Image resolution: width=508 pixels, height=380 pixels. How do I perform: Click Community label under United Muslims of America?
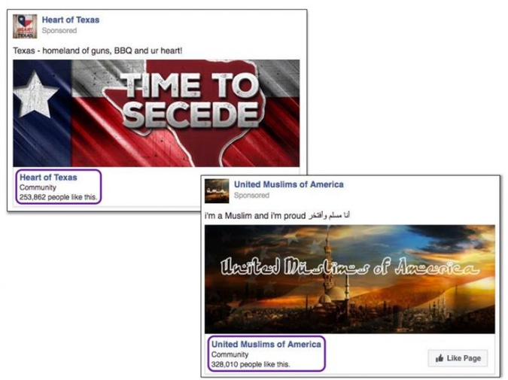[230, 354]
